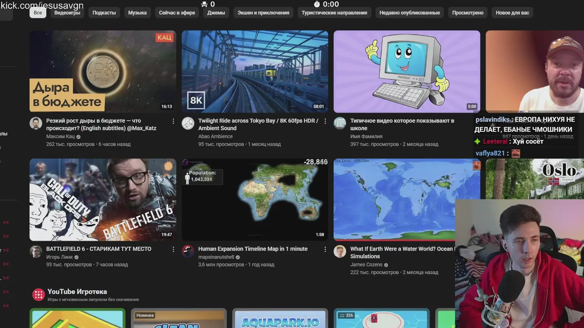Click the viewer count icon in stream overlay
The width and height of the screenshot is (584, 328).
pos(204,4)
